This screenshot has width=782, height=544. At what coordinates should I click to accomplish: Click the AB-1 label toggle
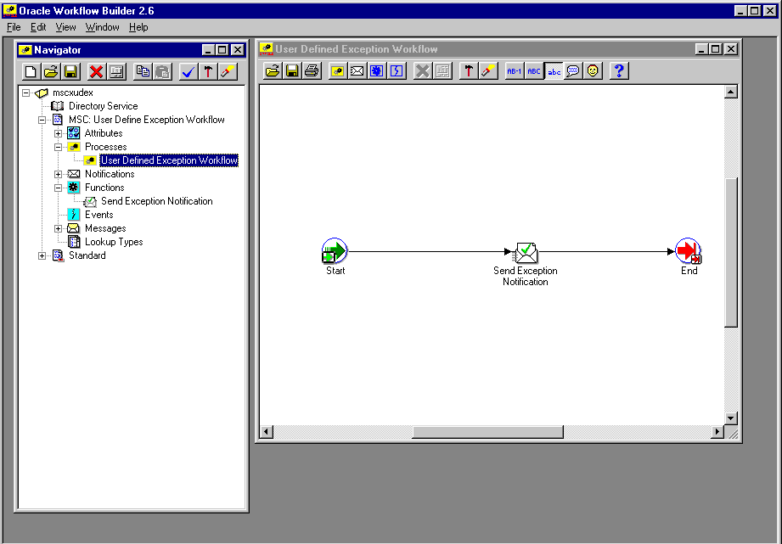click(x=515, y=70)
